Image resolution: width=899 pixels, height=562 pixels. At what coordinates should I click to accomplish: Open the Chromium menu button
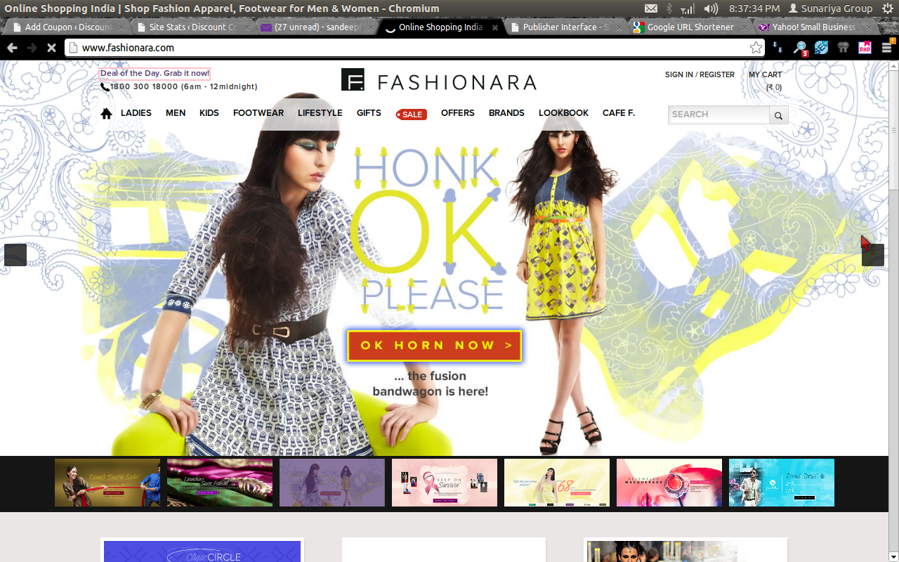point(886,48)
